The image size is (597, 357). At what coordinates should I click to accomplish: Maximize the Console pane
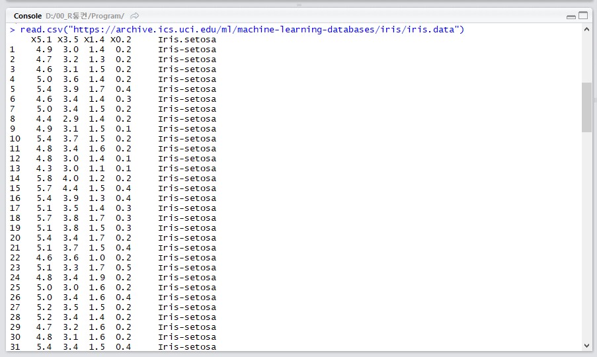[x=583, y=16]
